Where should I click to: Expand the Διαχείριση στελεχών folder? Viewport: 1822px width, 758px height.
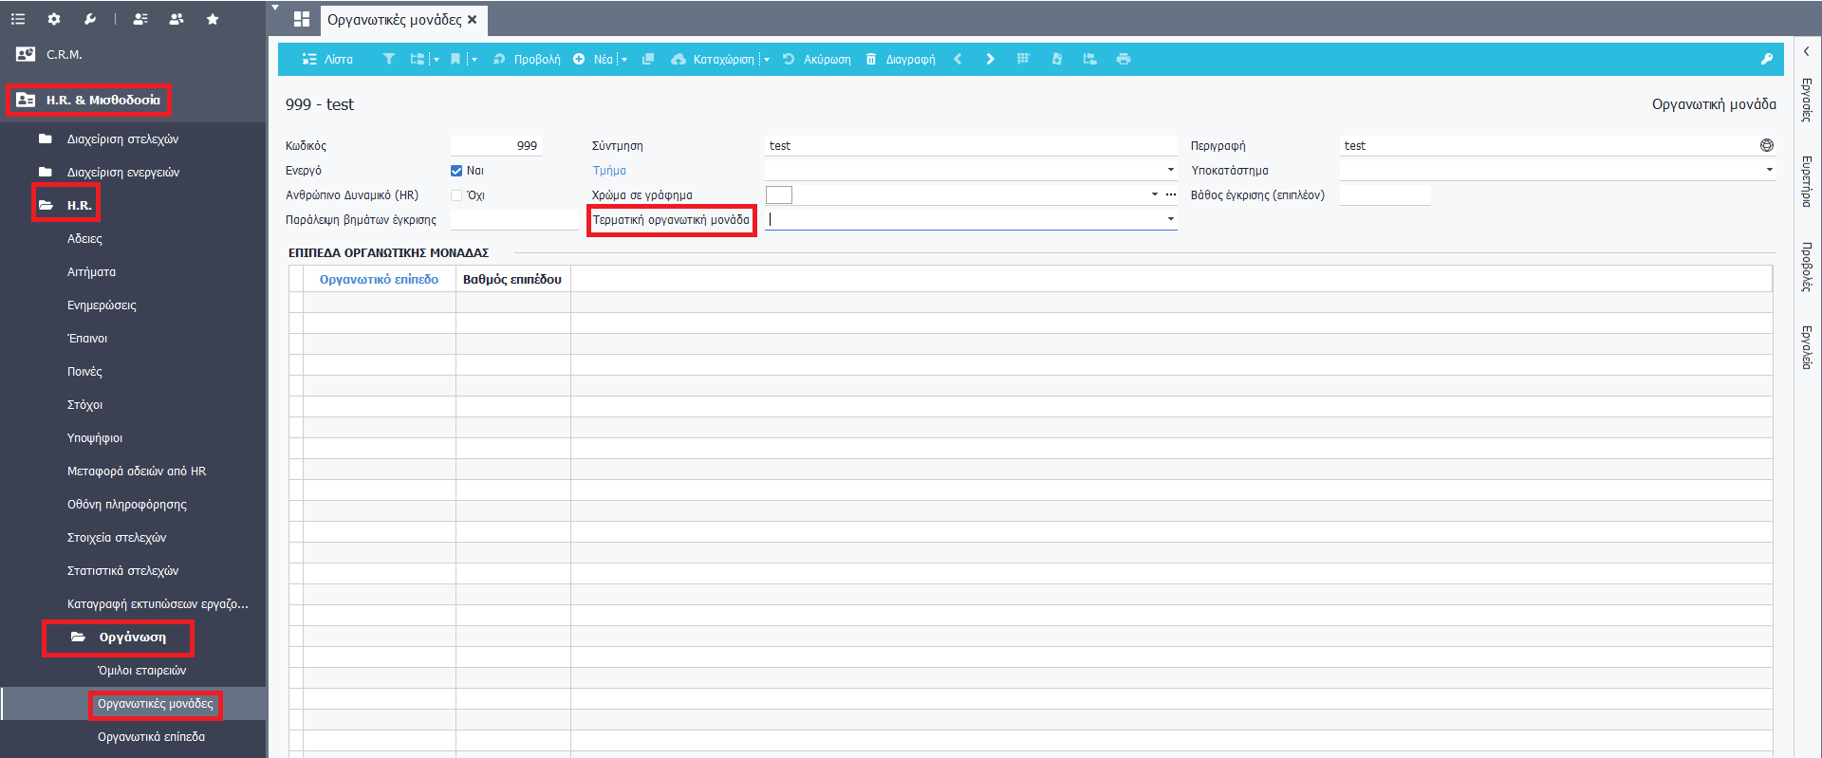[x=122, y=139]
